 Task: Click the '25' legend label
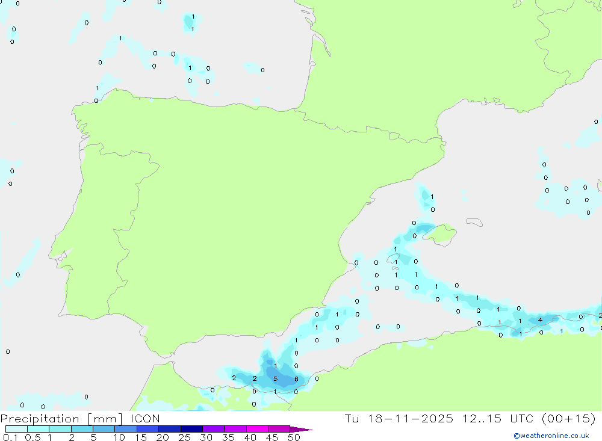[184, 437]
